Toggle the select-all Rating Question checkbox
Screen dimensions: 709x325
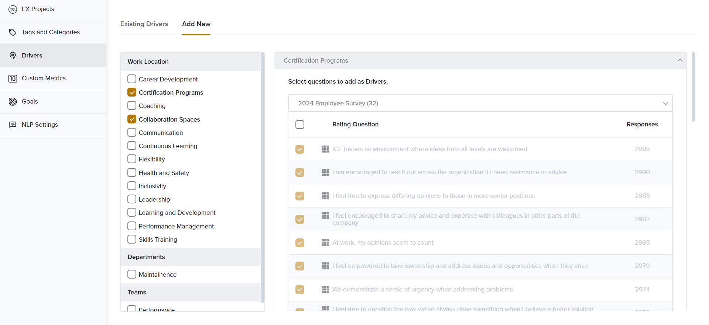tap(300, 125)
